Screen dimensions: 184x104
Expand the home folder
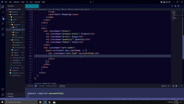tap(15, 32)
